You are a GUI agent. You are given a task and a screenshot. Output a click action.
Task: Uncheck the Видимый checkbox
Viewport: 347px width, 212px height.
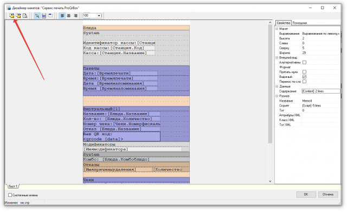pyautogui.click(x=305, y=77)
